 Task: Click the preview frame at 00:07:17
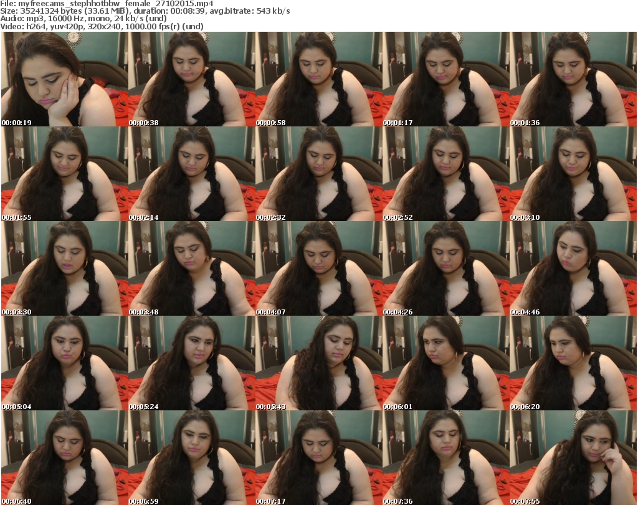click(x=319, y=458)
